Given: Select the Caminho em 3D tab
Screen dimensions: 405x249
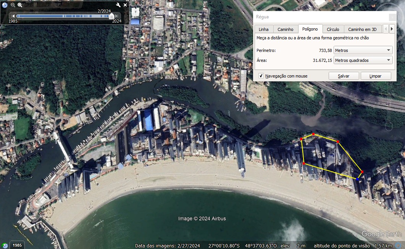Looking at the screenshot, I should 362,29.
